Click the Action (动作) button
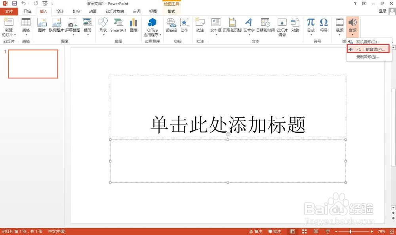The width and height of the screenshot is (396, 235). 184,25
